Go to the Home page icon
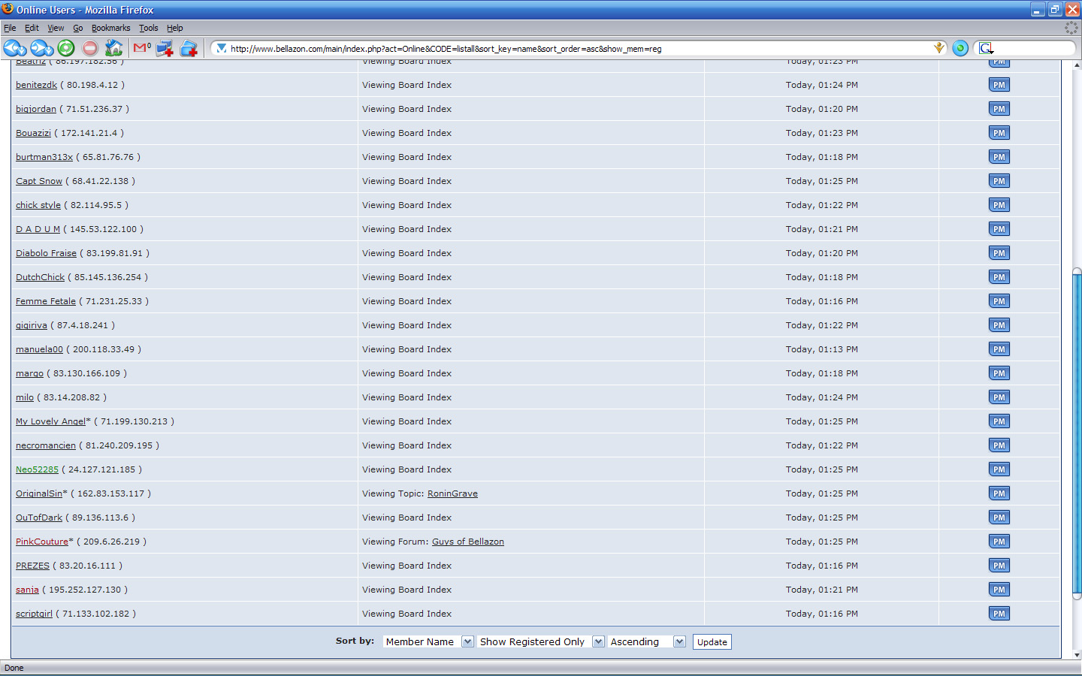The image size is (1082, 676). (x=113, y=49)
